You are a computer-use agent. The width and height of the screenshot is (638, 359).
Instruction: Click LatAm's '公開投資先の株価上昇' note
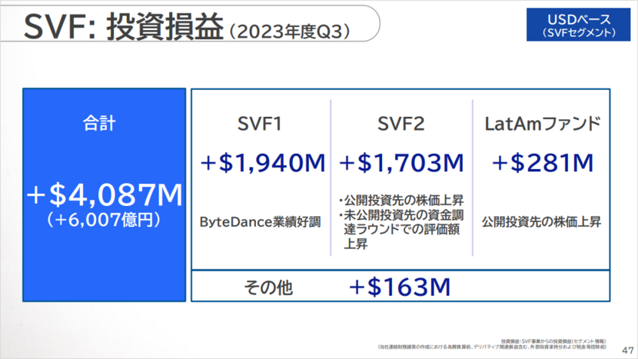click(541, 222)
